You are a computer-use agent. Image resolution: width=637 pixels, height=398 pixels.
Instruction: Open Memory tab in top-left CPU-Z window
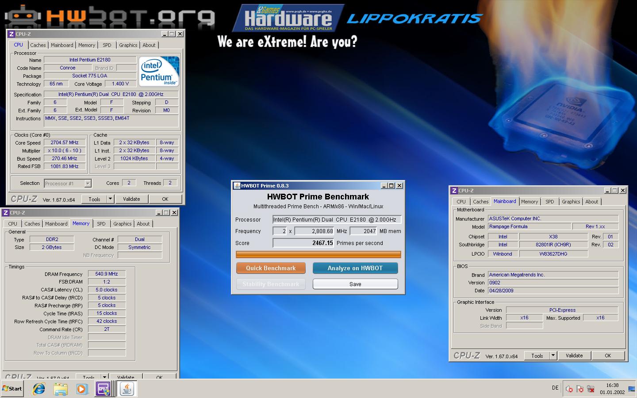point(87,45)
